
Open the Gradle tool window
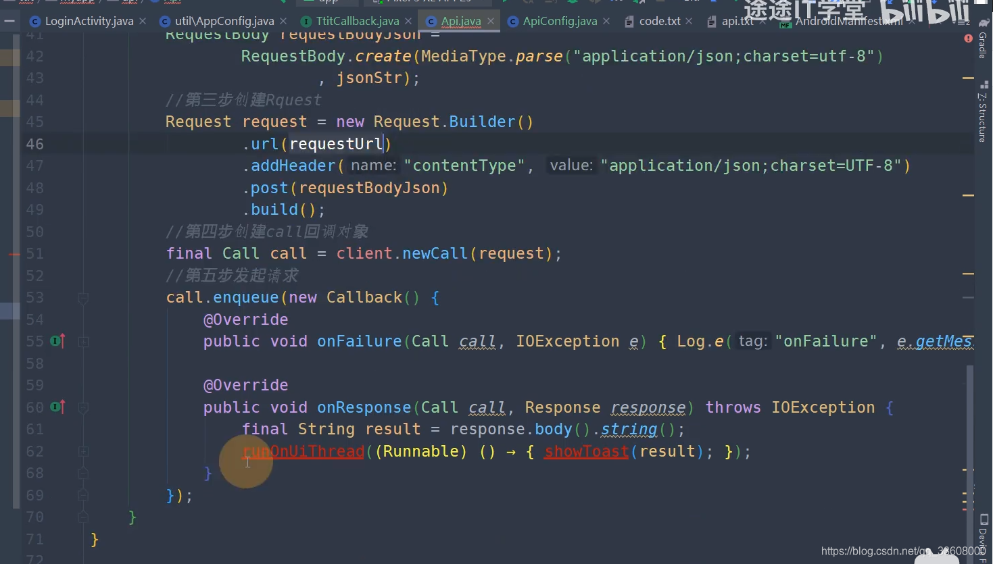pos(984,41)
